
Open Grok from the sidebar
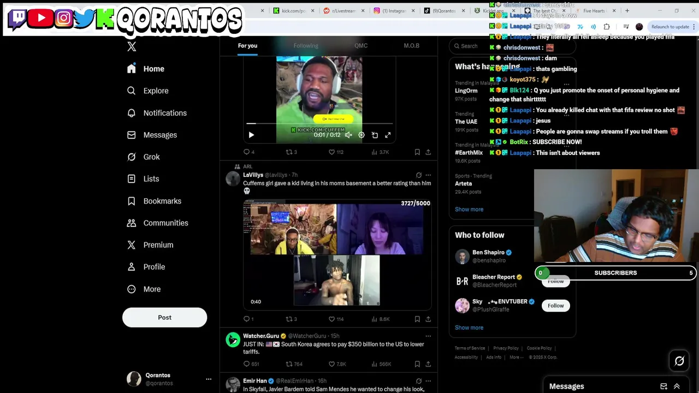pyautogui.click(x=143, y=157)
